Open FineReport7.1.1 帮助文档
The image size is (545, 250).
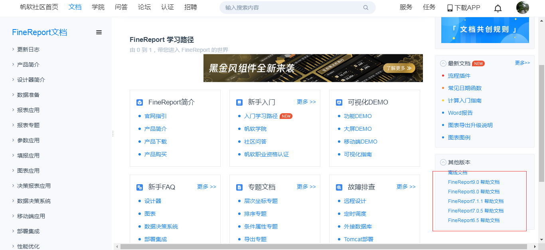pos(476,201)
